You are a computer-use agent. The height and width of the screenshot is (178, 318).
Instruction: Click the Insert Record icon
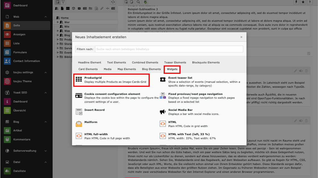pos(79,112)
